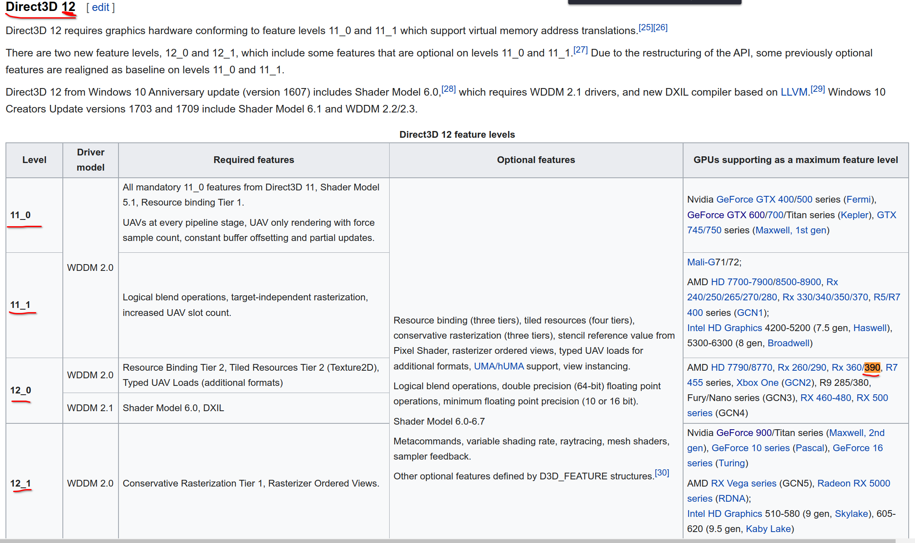
Task: Open the GeForce 10 series link
Action: coord(751,448)
